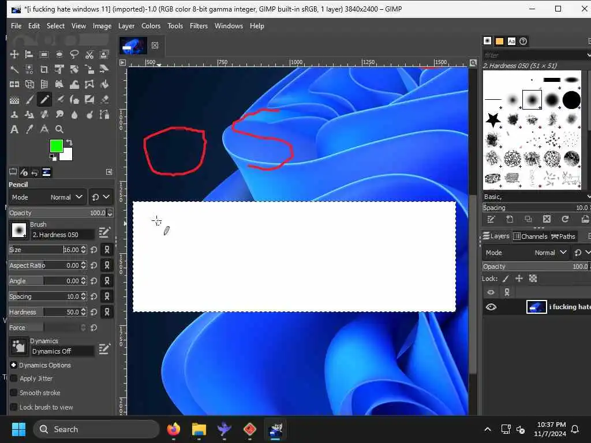The height and width of the screenshot is (443, 591).
Task: Edit the 2. Hardness 050 brush
Action: (104, 232)
